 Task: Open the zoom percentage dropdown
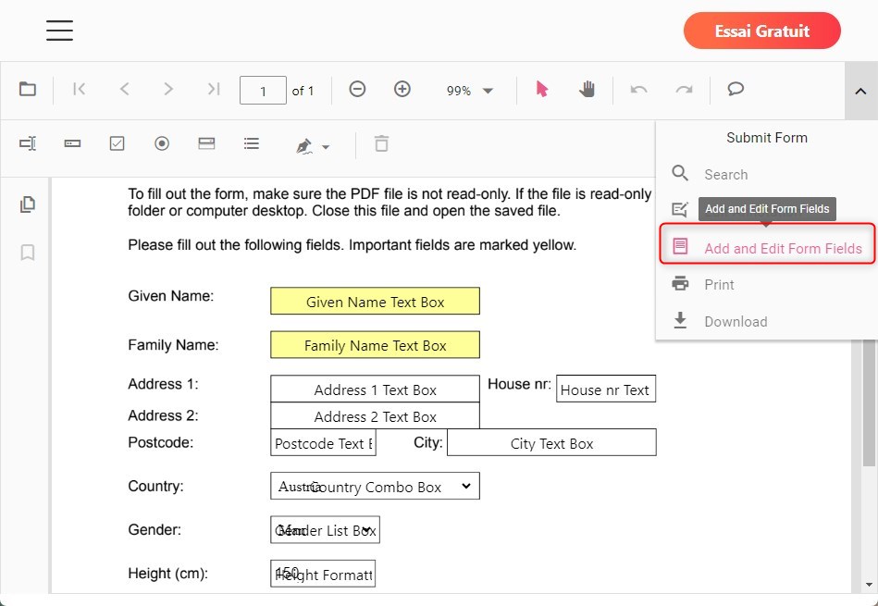[x=470, y=91]
